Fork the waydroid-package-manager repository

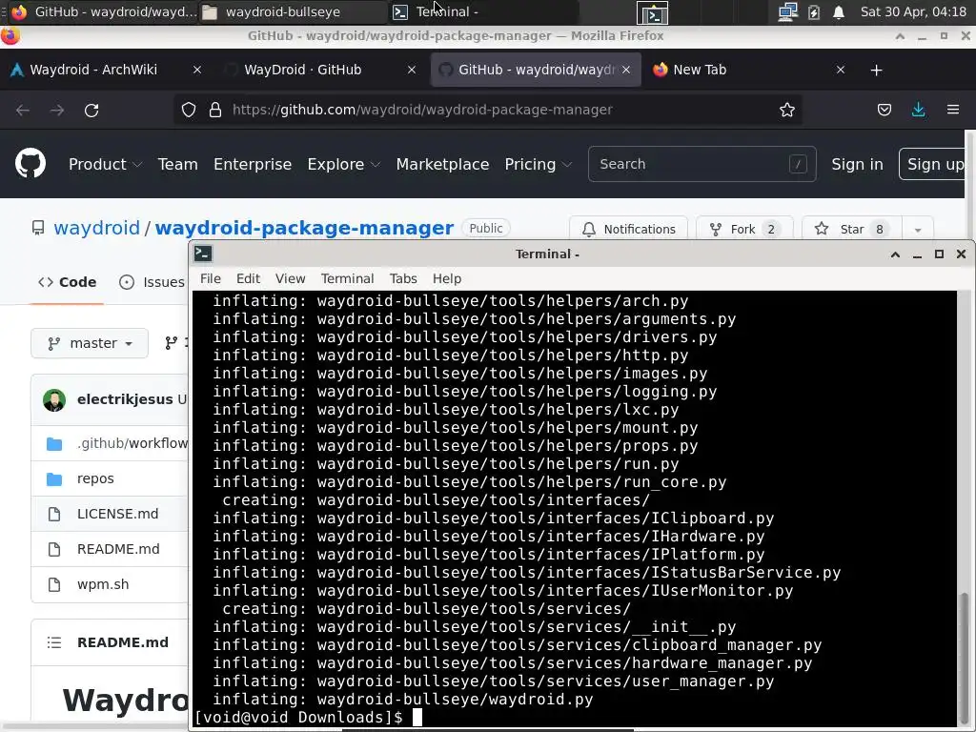743,229
